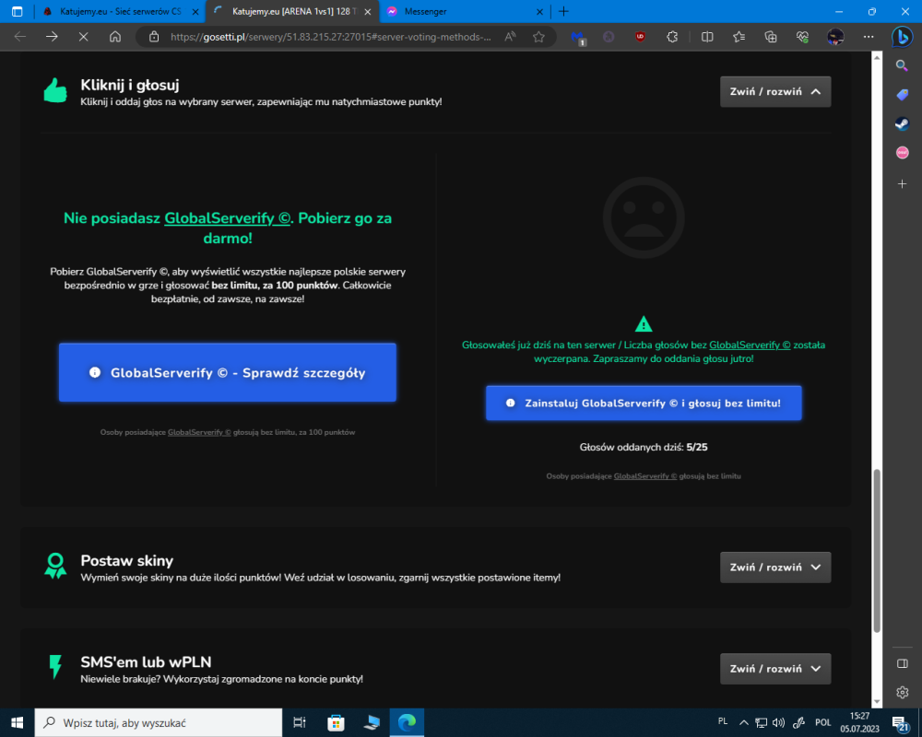
Task: Click the PL language indicator
Action: 723,721
